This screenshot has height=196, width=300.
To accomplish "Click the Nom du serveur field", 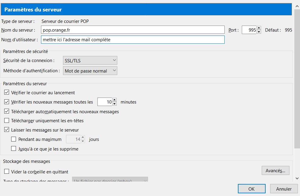I will (133, 30).
